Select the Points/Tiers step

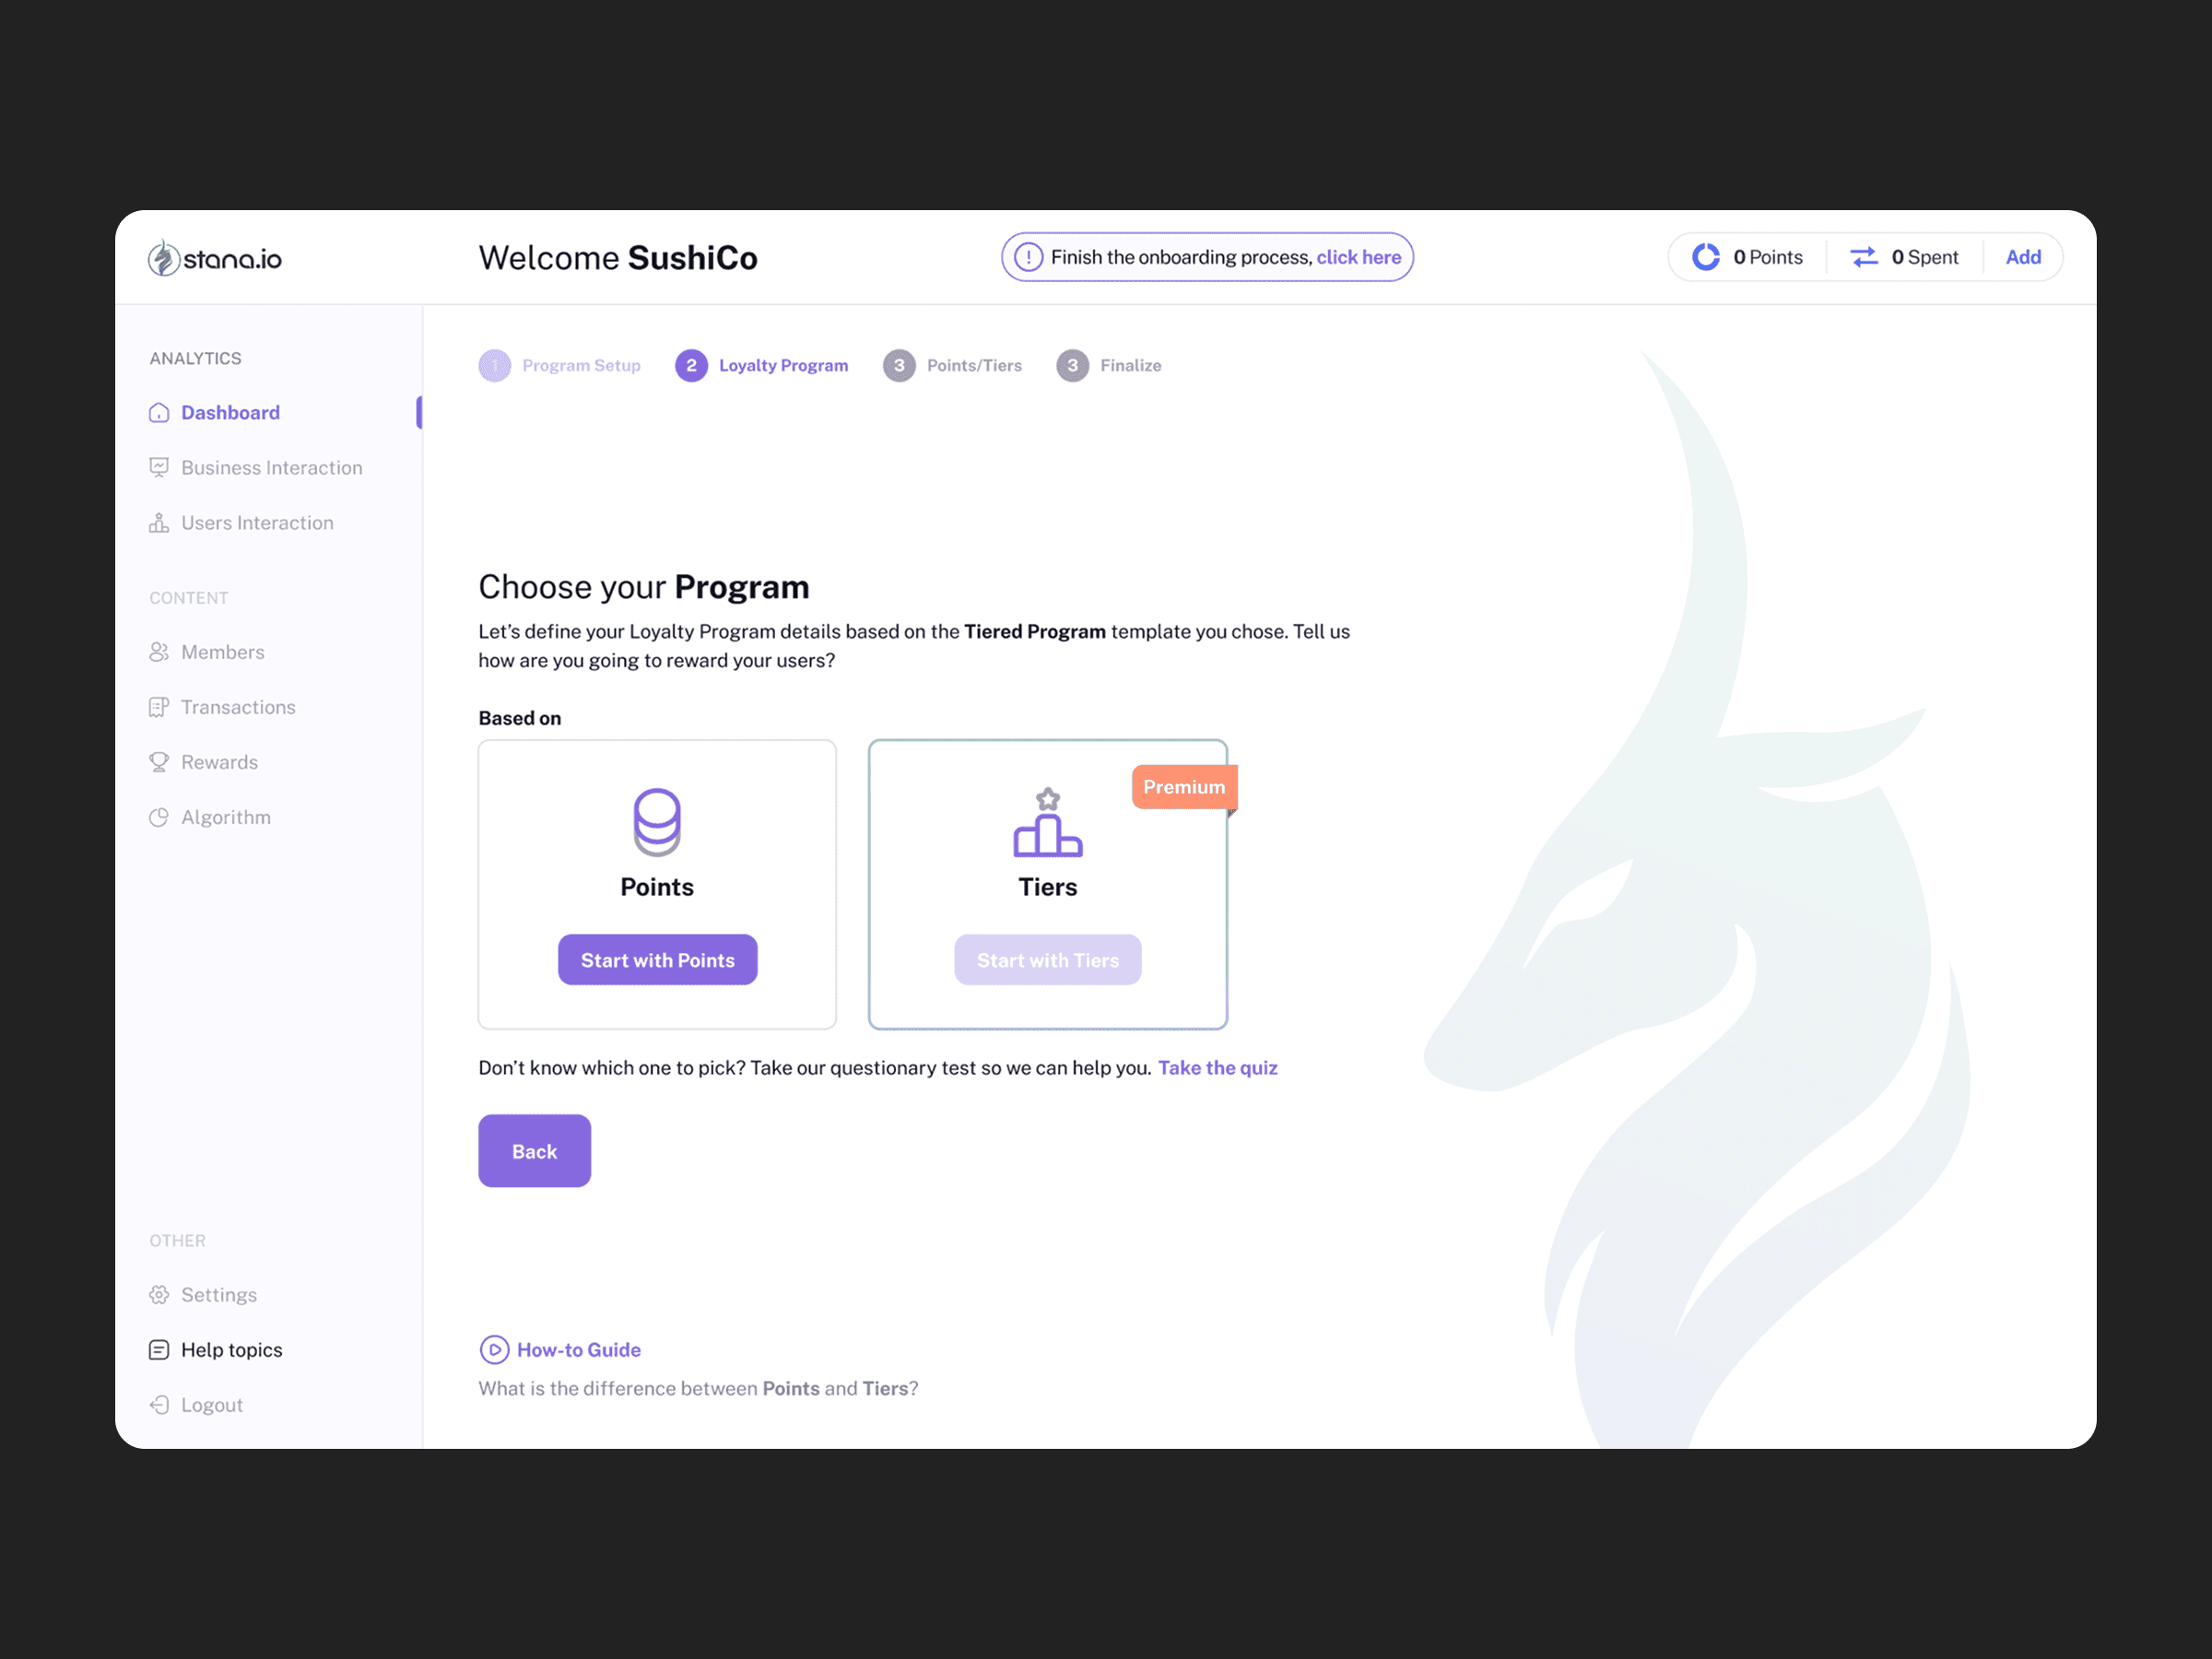(x=953, y=366)
